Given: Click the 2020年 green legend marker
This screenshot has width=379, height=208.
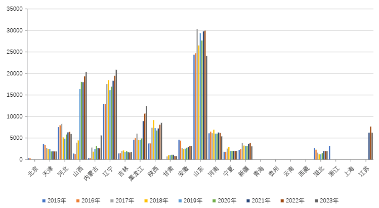Looking at the screenshot, I should [x=212, y=201].
